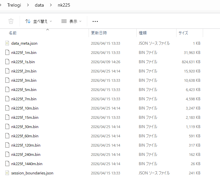Screen dimensions: 220x184
Task: Click the file name nk225f_240m.bin
Action: (26, 155)
